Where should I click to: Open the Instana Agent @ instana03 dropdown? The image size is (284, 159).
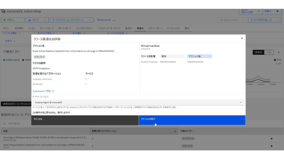pyautogui.click(x=138, y=102)
